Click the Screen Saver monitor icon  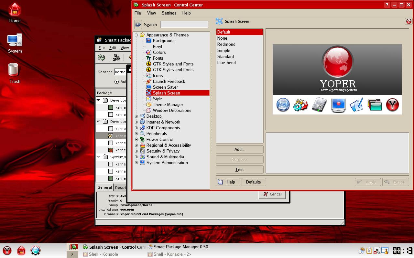[x=149, y=87]
